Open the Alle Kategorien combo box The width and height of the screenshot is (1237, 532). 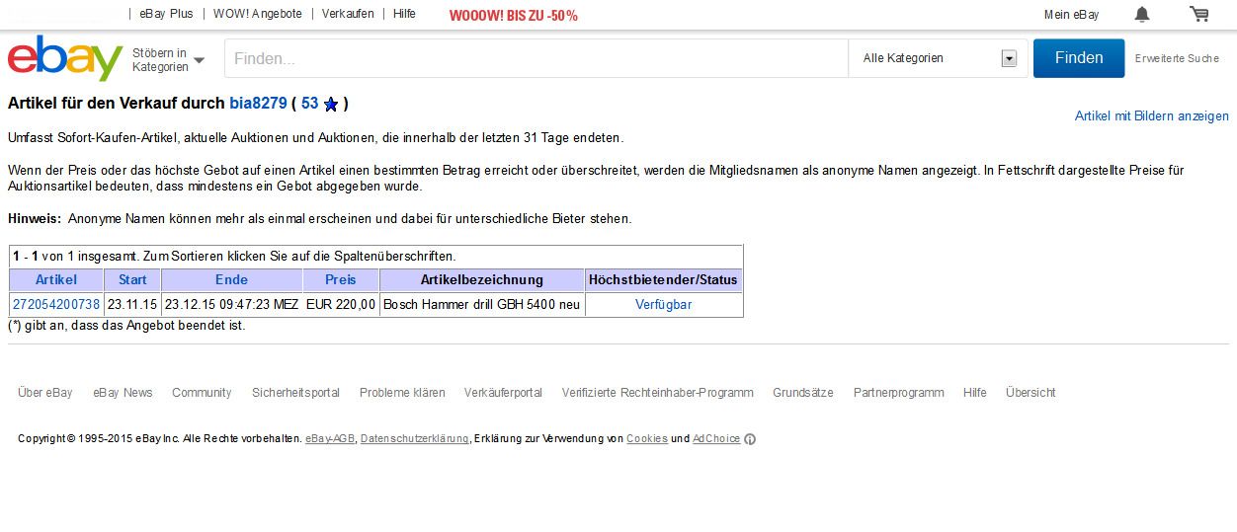939,58
